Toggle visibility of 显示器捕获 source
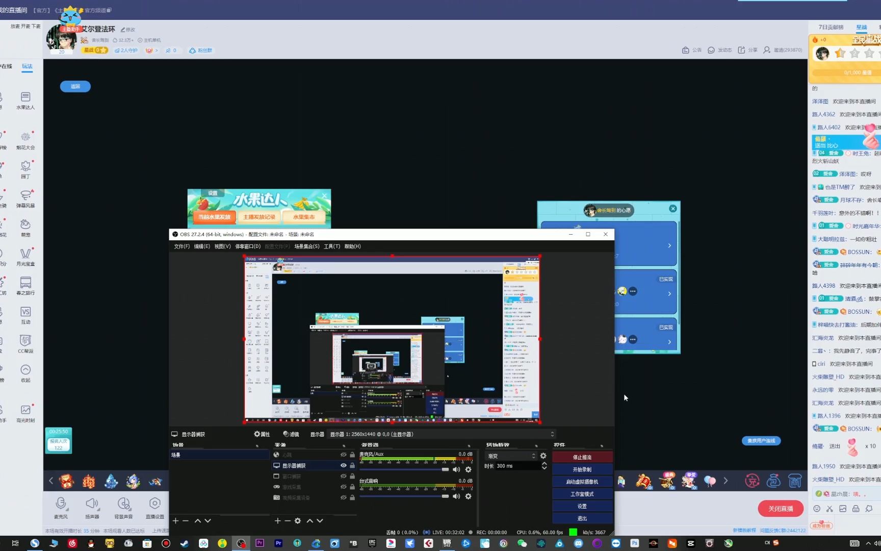Screen dimensions: 881x551 click(x=343, y=465)
